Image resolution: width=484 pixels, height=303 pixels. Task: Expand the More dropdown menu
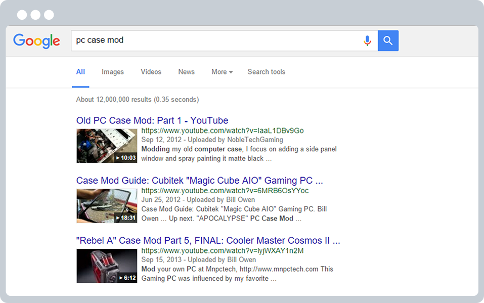click(222, 72)
